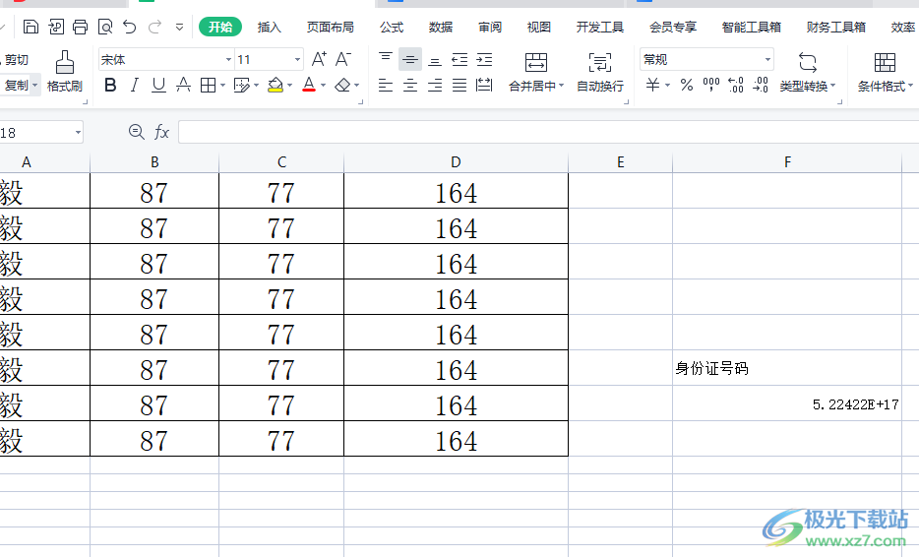
Task: Apply currency format ¥ icon
Action: 653,86
